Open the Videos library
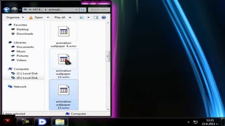 (21, 60)
